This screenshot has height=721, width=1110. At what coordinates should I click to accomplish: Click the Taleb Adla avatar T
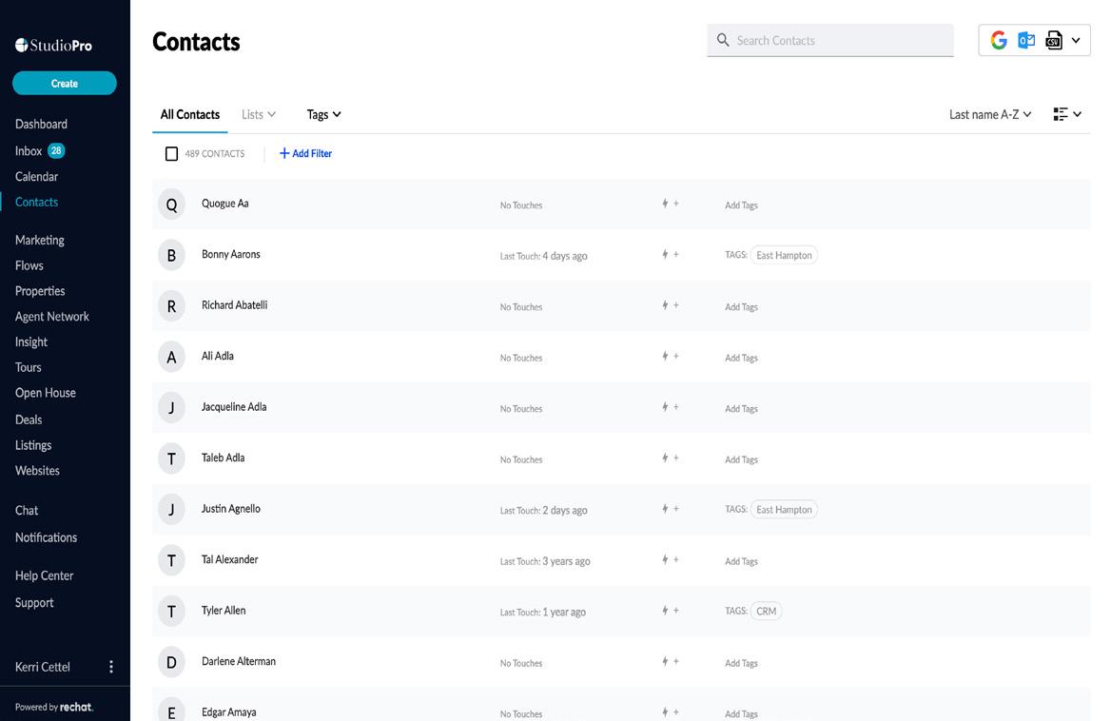[x=171, y=458]
